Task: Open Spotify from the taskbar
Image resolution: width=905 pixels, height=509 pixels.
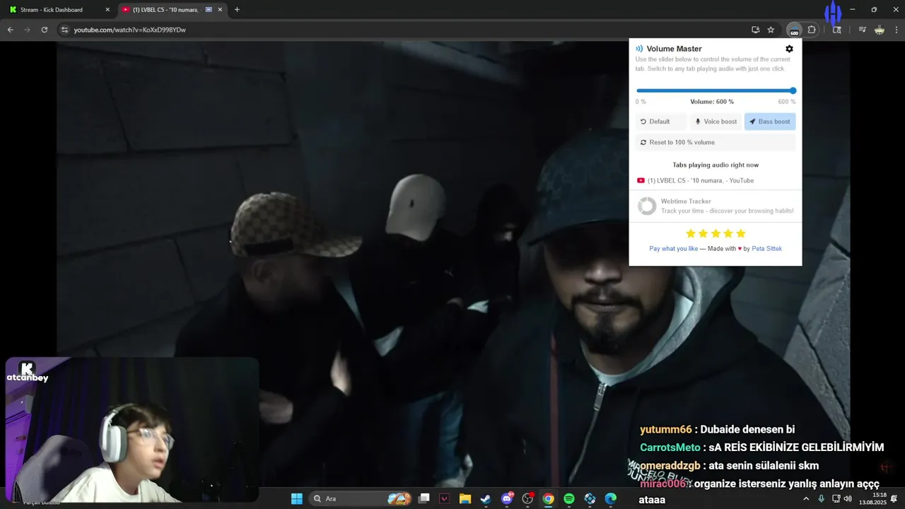Action: [x=569, y=498]
